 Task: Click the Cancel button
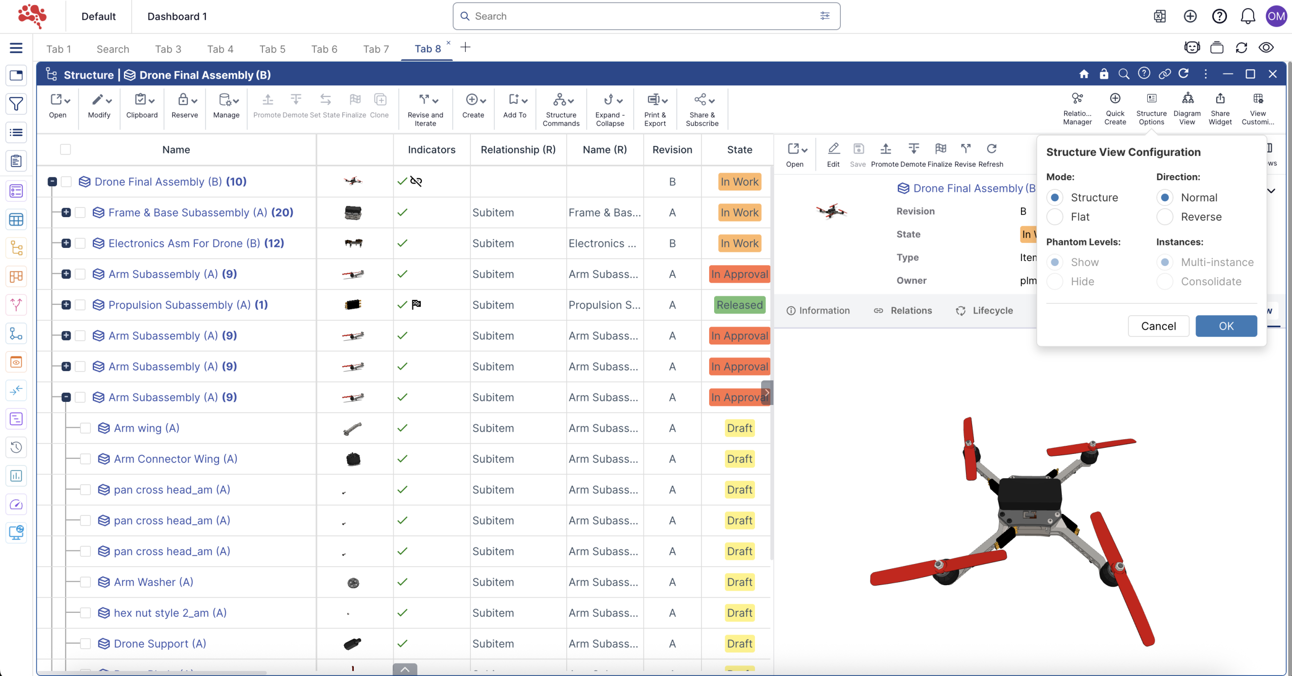pyautogui.click(x=1158, y=326)
